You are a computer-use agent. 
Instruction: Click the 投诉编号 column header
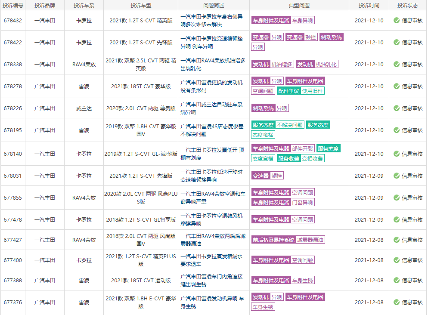(x=13, y=6)
